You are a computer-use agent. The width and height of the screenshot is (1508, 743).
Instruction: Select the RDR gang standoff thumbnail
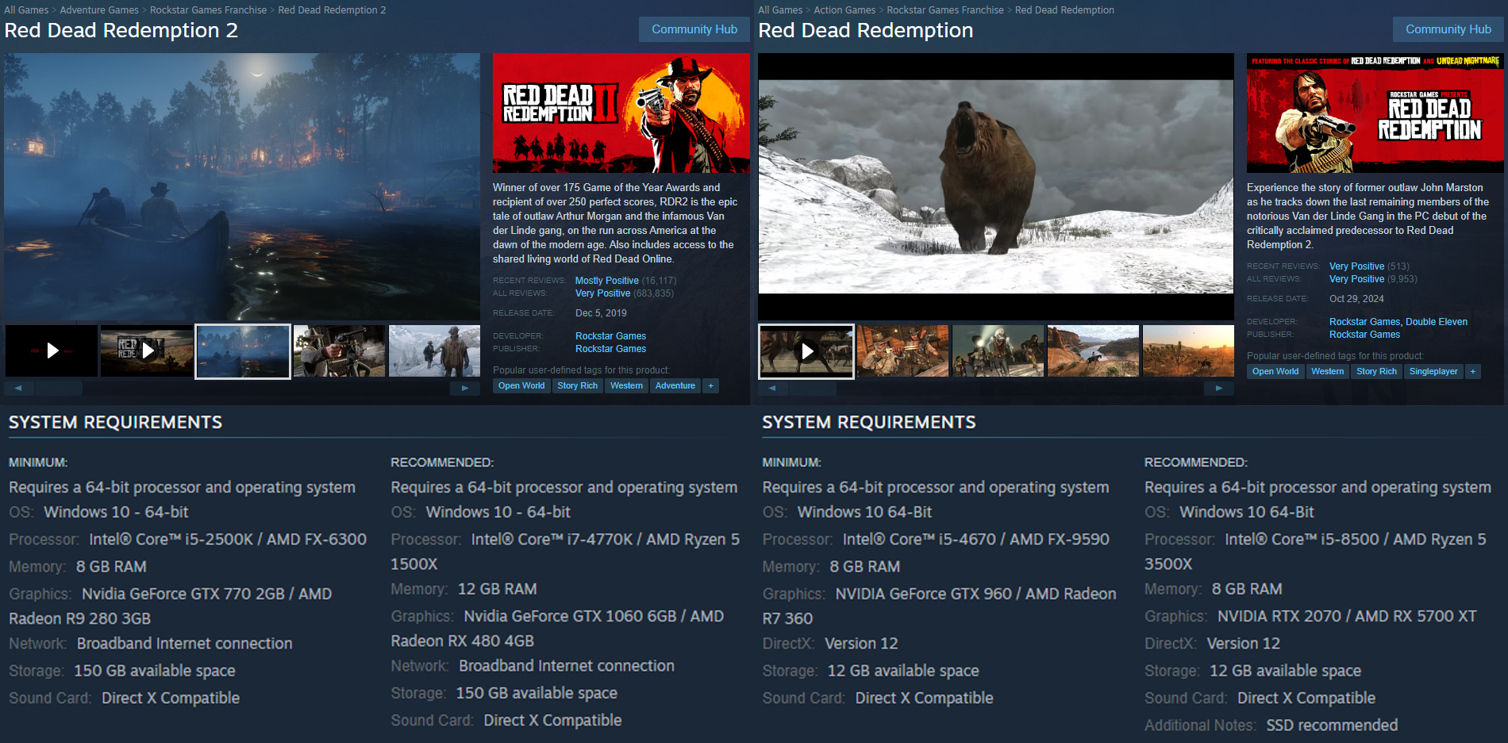[x=998, y=350]
